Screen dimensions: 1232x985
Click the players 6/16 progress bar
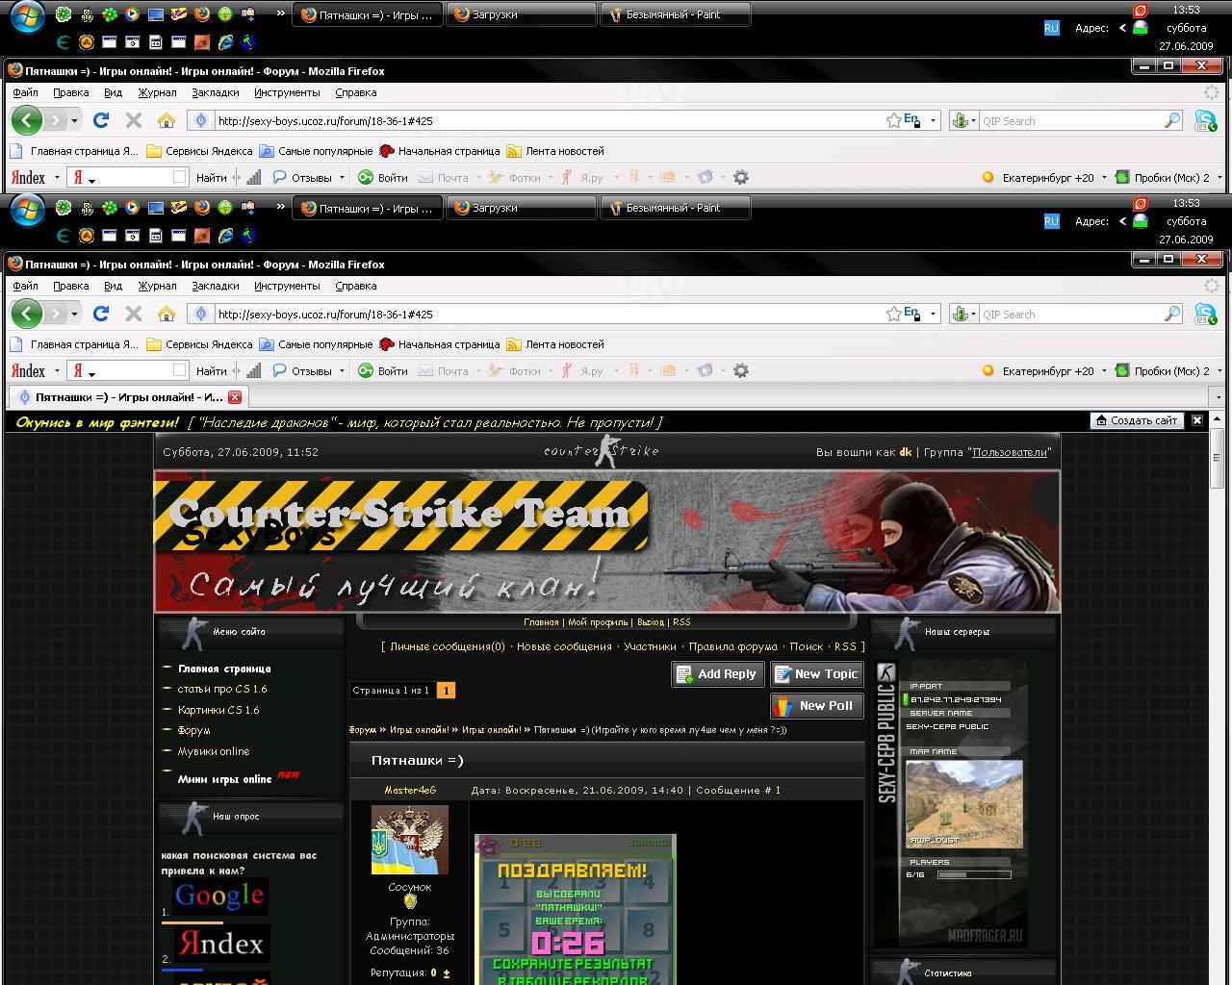[x=974, y=874]
